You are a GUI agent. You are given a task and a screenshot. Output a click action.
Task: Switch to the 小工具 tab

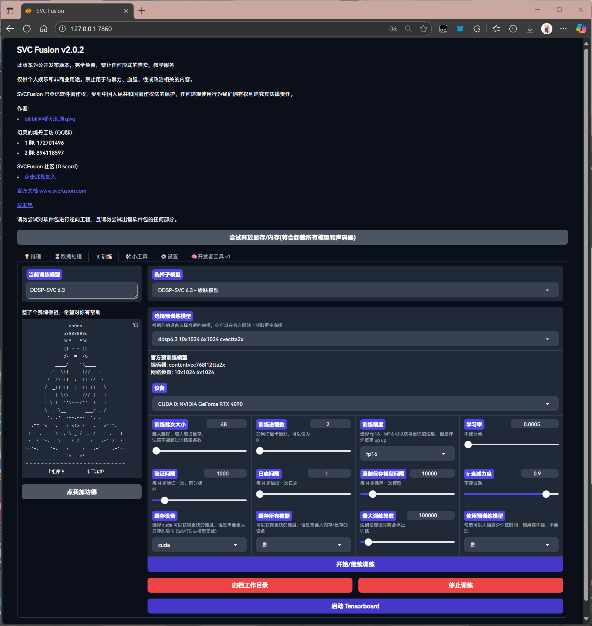(x=137, y=256)
